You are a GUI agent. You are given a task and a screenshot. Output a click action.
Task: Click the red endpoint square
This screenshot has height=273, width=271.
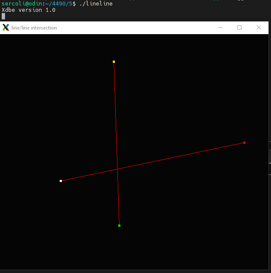244,142
